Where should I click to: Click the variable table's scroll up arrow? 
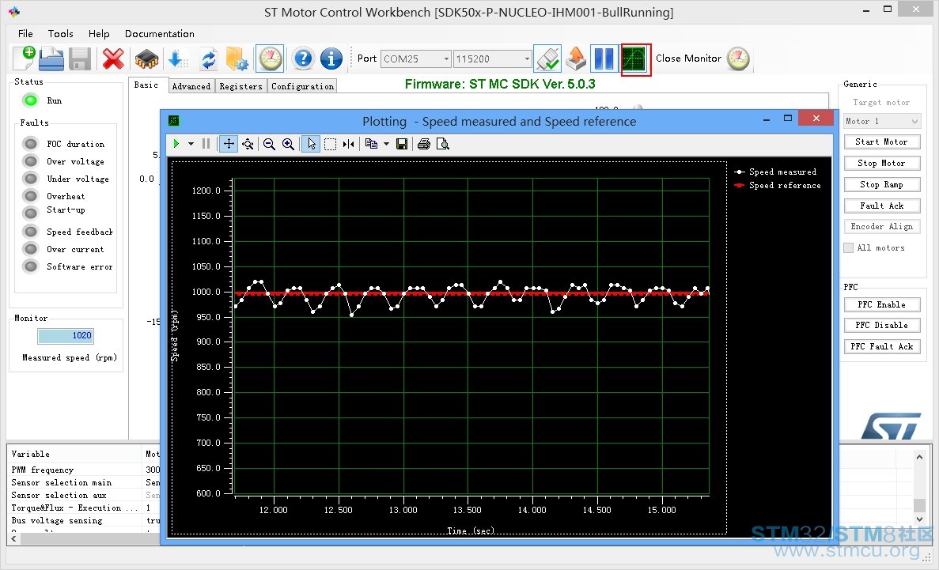(x=919, y=458)
